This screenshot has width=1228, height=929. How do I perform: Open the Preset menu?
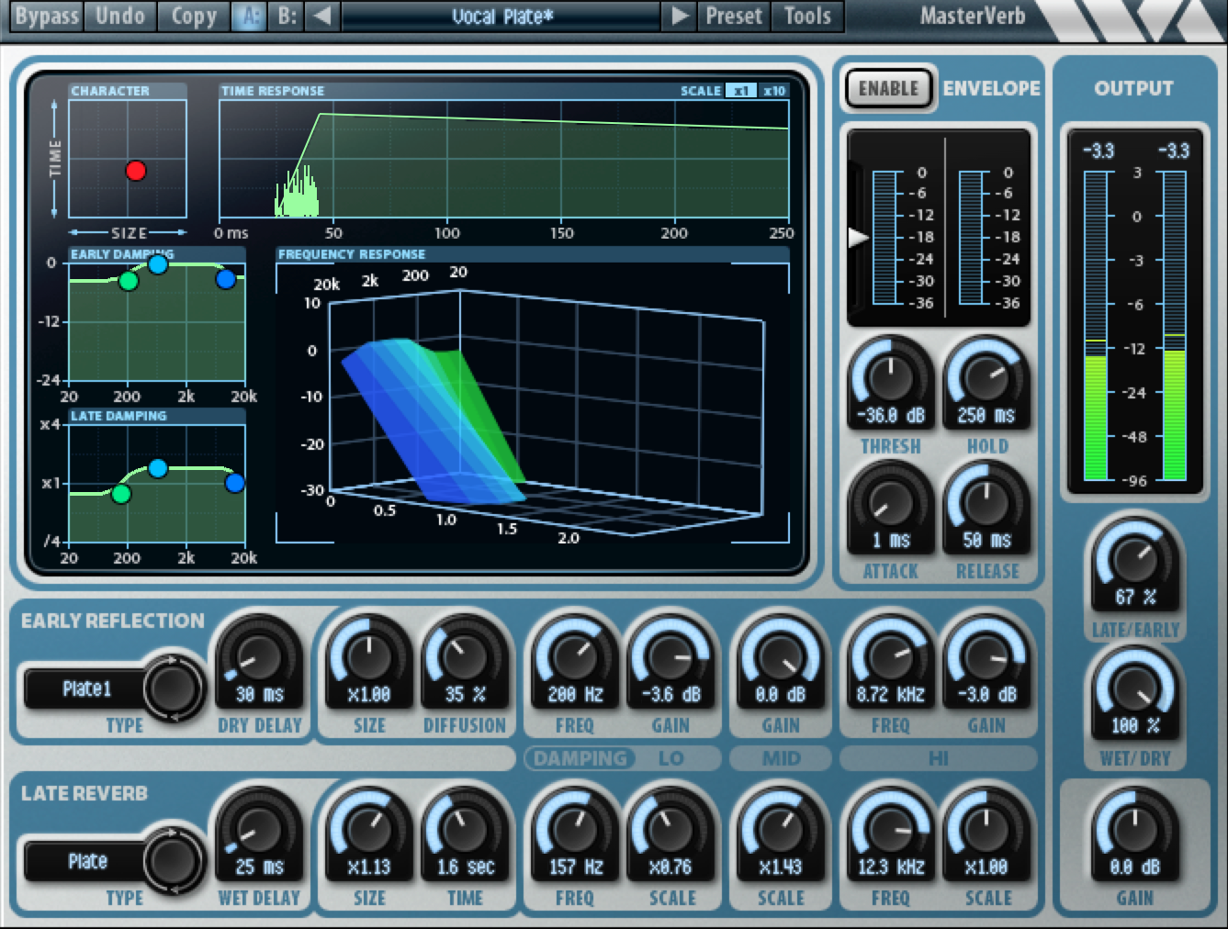point(732,16)
